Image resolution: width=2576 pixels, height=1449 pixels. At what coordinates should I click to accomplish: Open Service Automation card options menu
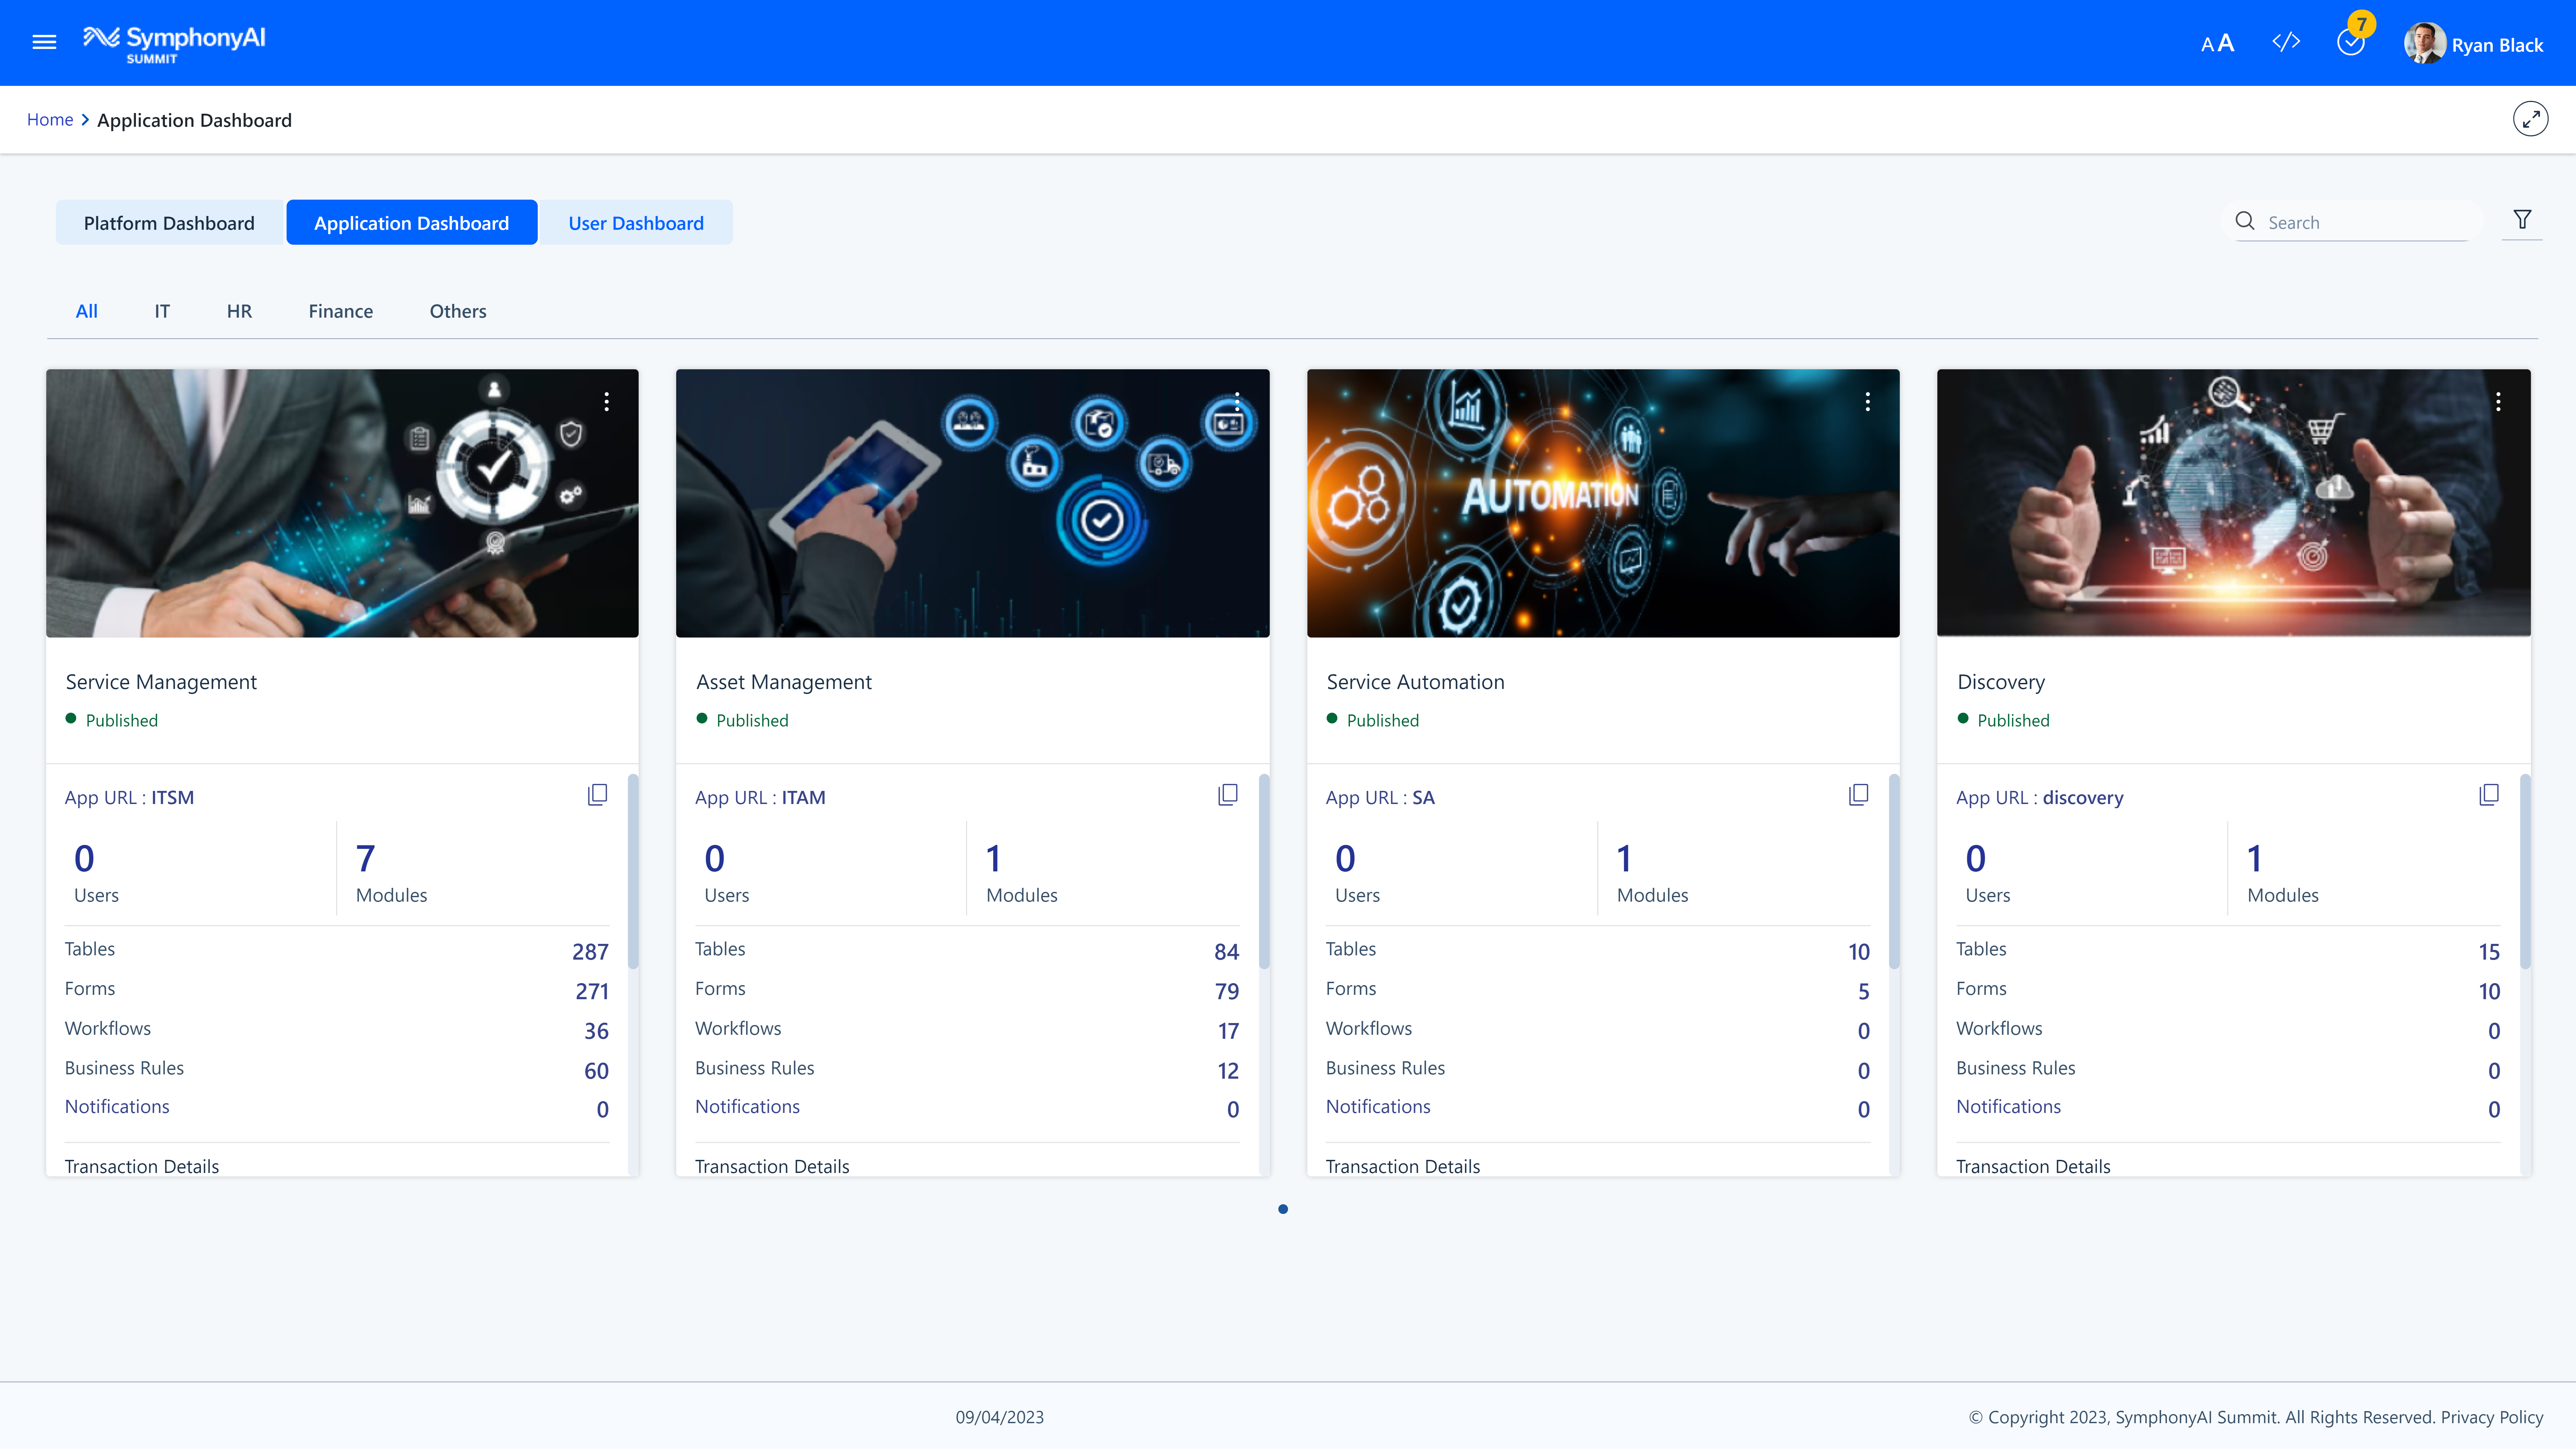[x=1867, y=402]
